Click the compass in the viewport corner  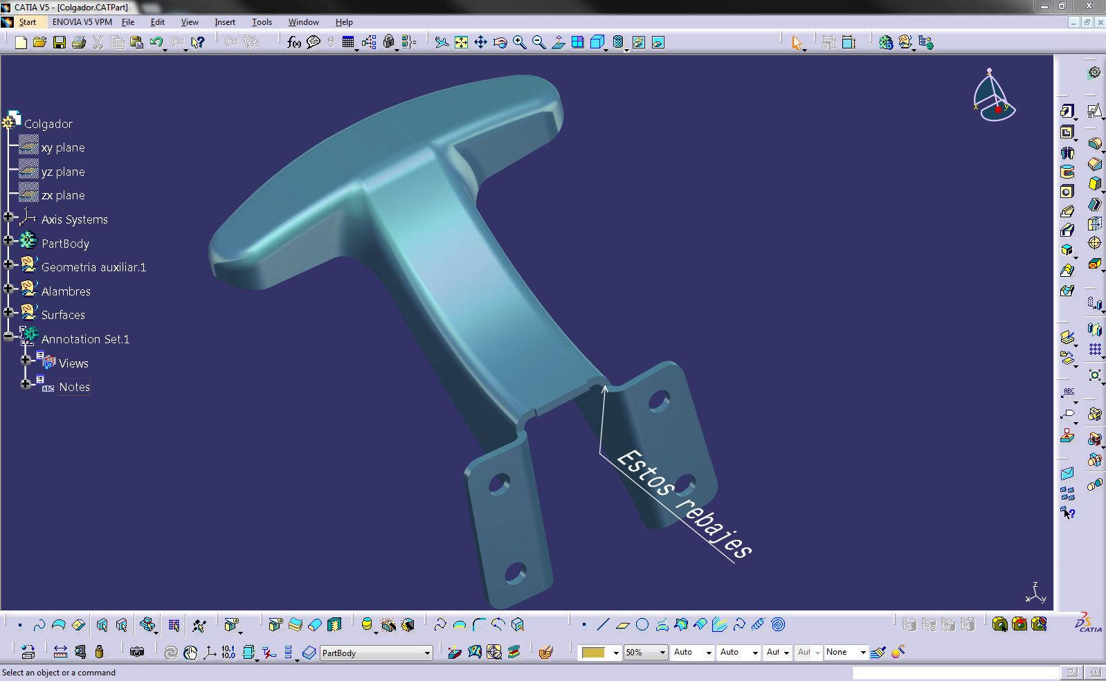[993, 96]
